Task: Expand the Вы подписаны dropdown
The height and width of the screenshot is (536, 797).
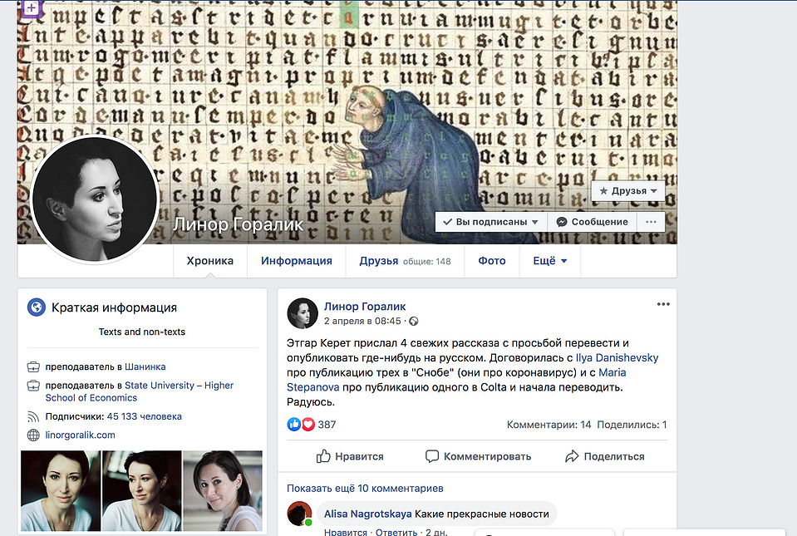Action: coord(490,222)
